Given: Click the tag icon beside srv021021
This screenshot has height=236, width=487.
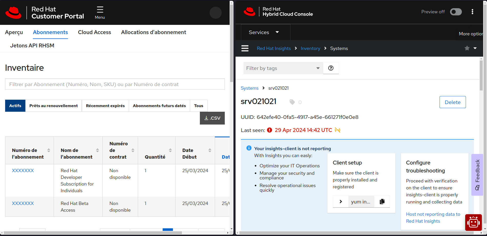Looking at the screenshot, I should 292,102.
